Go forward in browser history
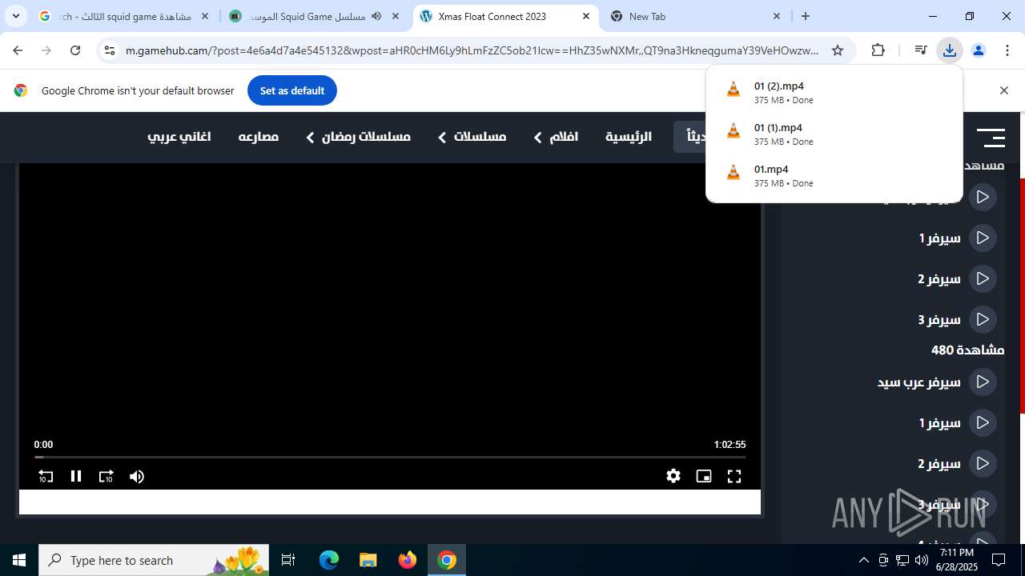The height and width of the screenshot is (576, 1025). (x=46, y=50)
